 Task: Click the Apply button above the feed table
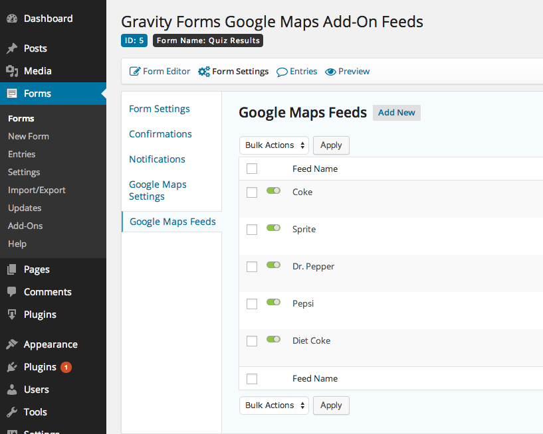coord(331,145)
